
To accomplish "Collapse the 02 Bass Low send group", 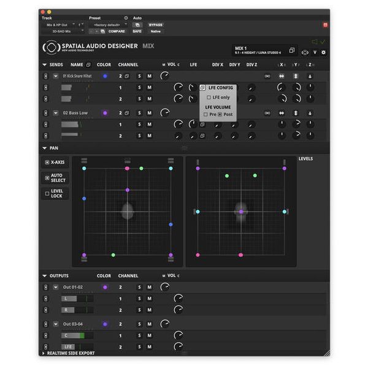I will [56, 113].
